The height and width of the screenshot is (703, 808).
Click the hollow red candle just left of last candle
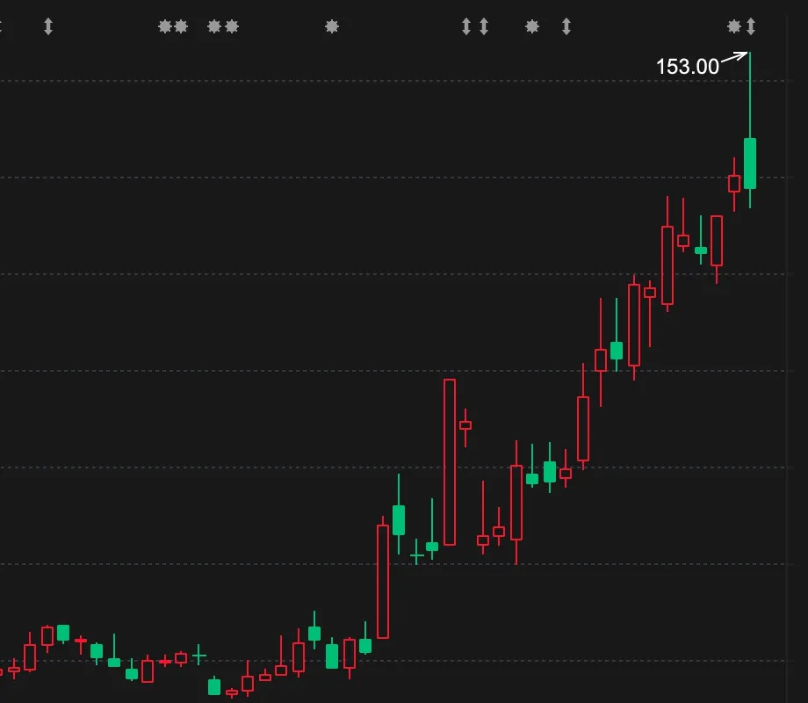[x=734, y=184]
